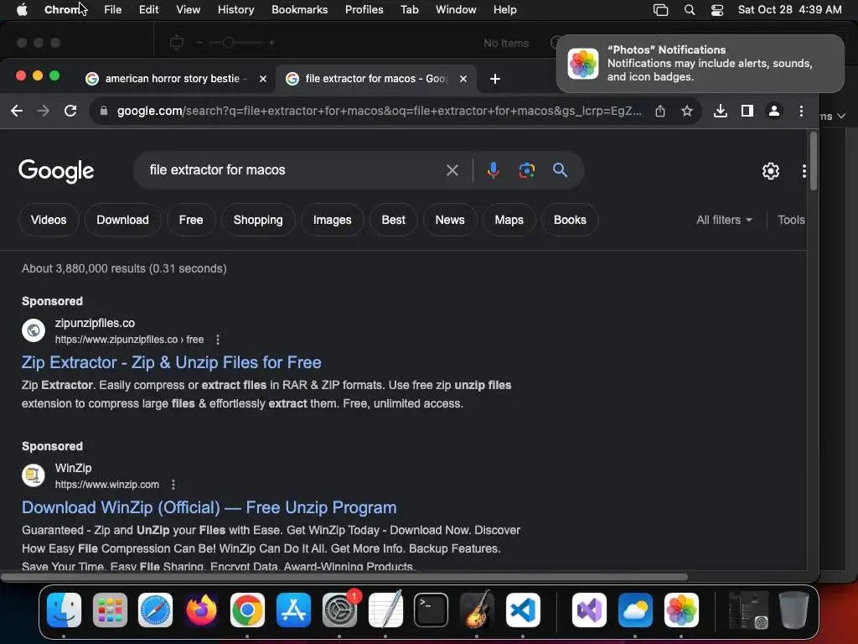Select the file extractor for macos tab

coord(376,79)
